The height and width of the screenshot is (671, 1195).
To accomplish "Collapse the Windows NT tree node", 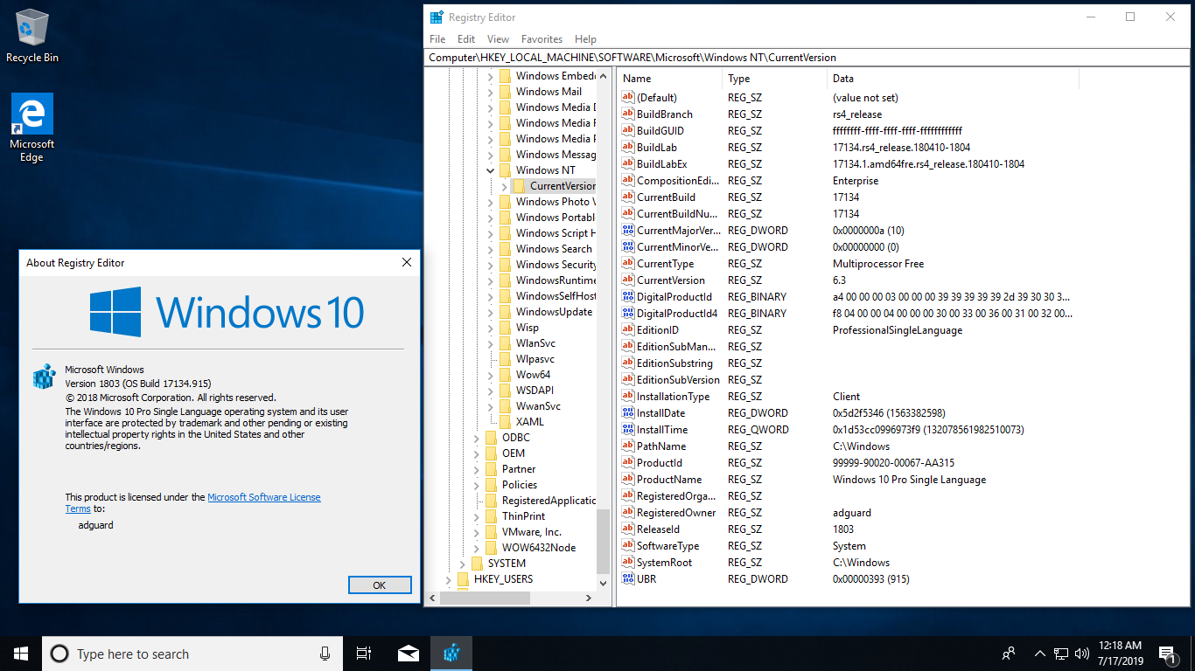I will point(491,170).
